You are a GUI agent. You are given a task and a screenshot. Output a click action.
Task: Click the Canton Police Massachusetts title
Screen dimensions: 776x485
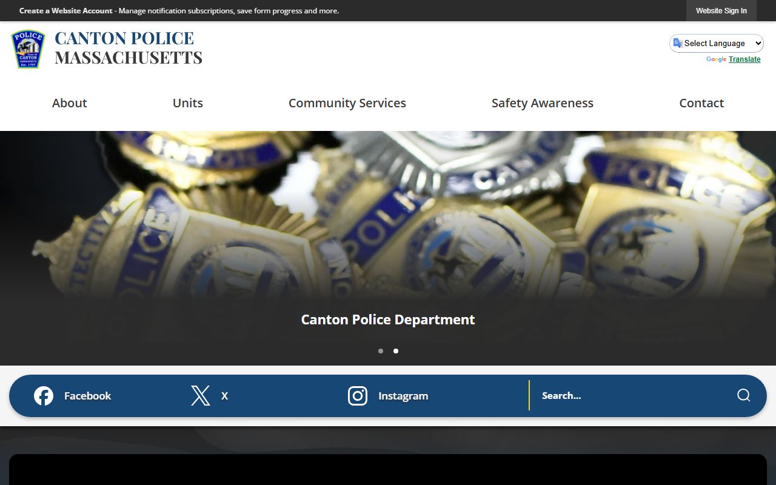point(129,47)
